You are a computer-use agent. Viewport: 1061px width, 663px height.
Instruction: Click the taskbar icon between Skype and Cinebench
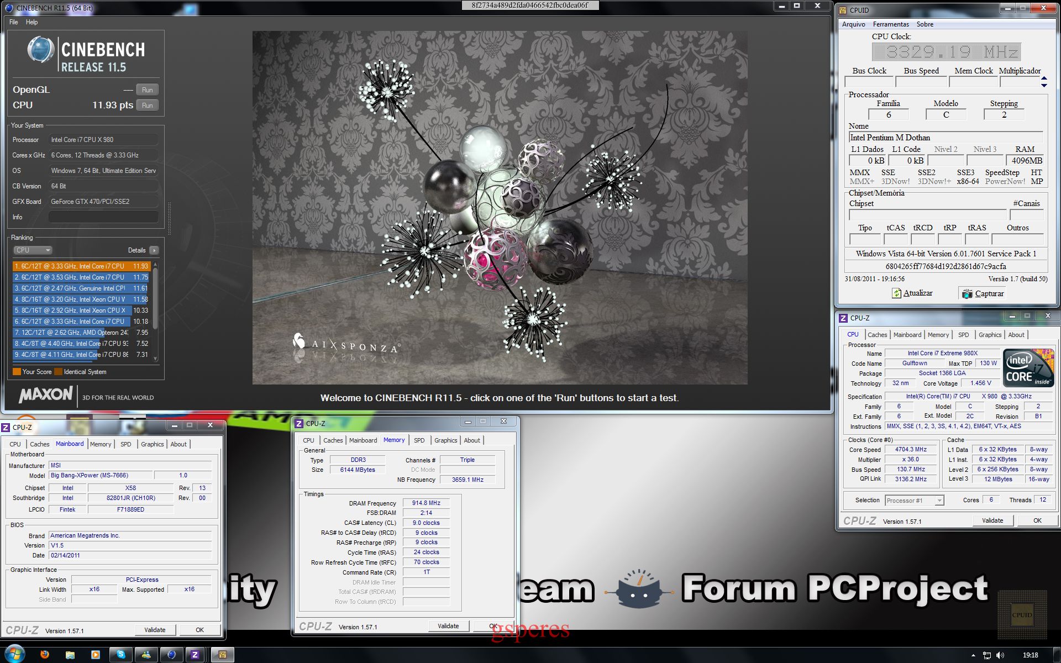tap(146, 655)
